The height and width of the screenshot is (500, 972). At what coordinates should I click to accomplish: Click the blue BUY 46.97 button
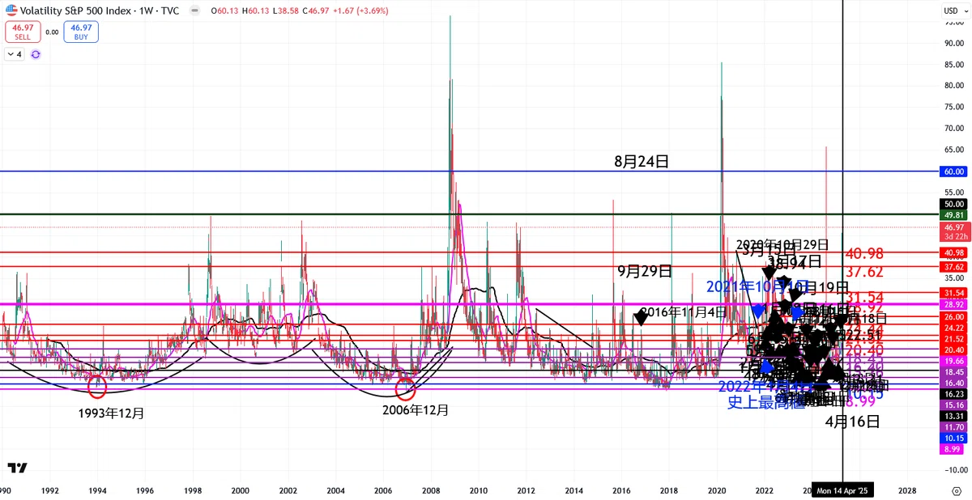(x=81, y=32)
